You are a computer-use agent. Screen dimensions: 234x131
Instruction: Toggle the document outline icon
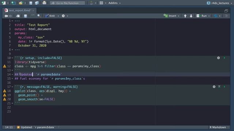click(226, 16)
